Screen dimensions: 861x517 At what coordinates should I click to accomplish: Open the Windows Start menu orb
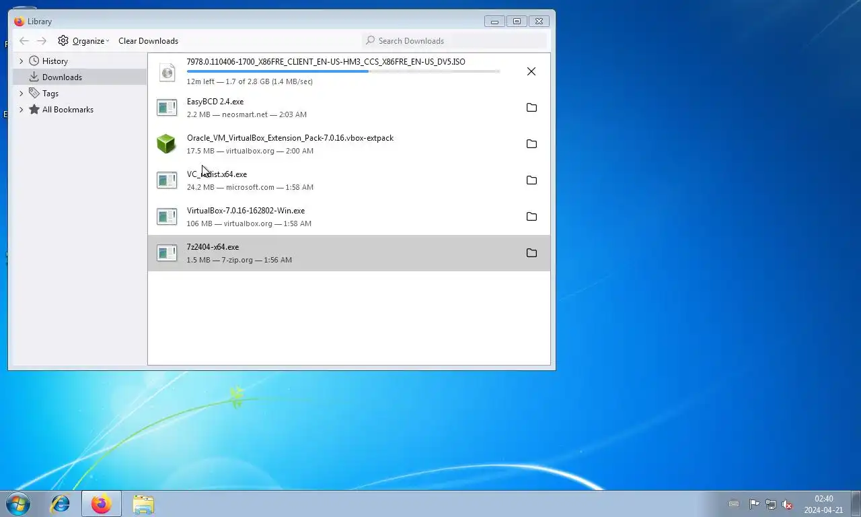17,504
